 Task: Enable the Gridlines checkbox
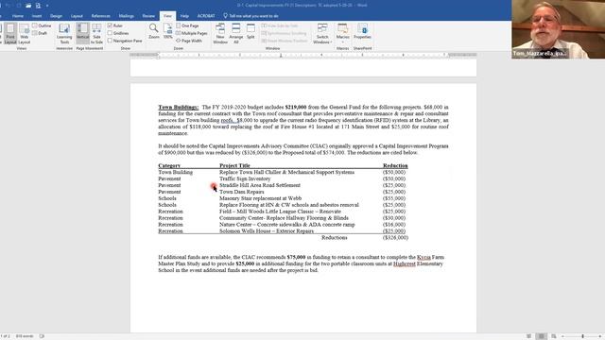110,33
